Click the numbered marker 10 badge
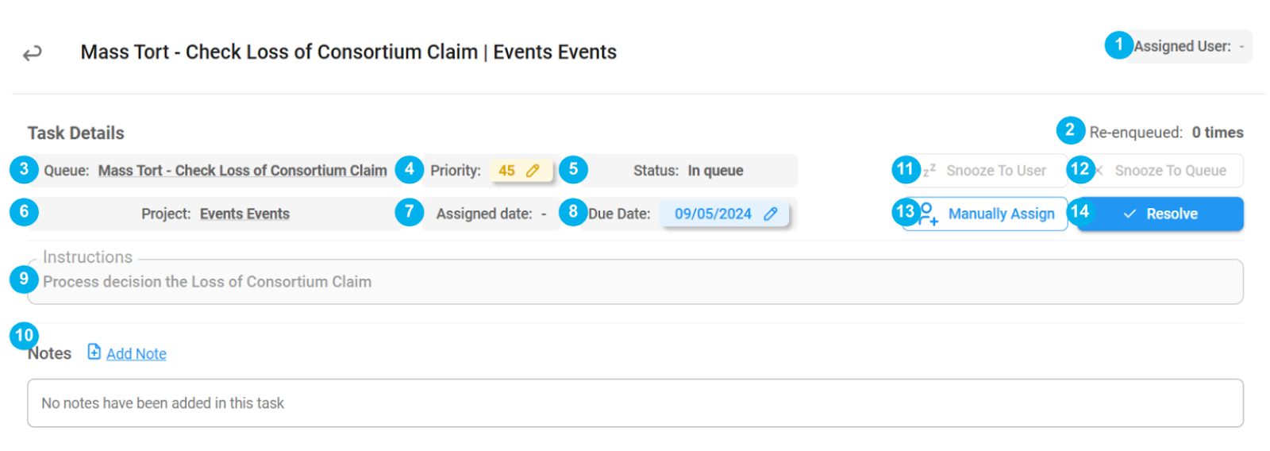This screenshot has width=1270, height=451. pyautogui.click(x=24, y=336)
